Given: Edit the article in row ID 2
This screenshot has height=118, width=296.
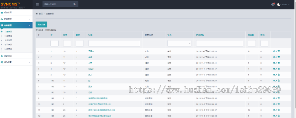Looking at the screenshot, I should (x=276, y=57).
